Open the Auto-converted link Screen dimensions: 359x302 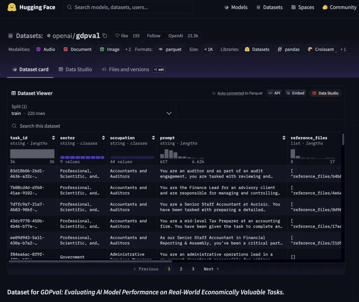coord(230,93)
